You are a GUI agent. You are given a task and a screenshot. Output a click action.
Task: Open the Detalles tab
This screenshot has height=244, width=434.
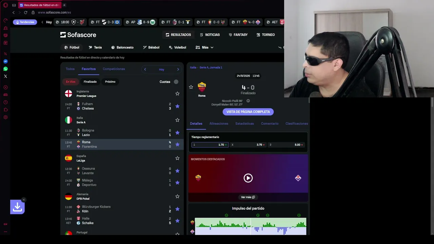point(196,124)
